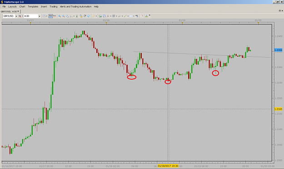Open the Chart menu

click(22, 6)
